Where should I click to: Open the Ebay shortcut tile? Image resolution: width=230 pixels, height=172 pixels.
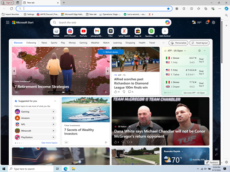click(138, 31)
